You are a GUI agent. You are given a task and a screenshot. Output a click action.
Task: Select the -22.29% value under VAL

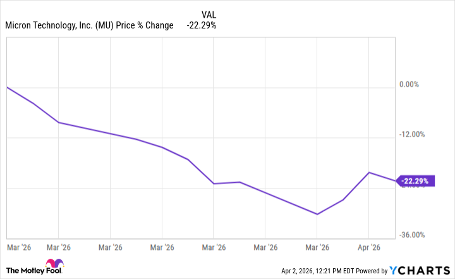(201, 25)
